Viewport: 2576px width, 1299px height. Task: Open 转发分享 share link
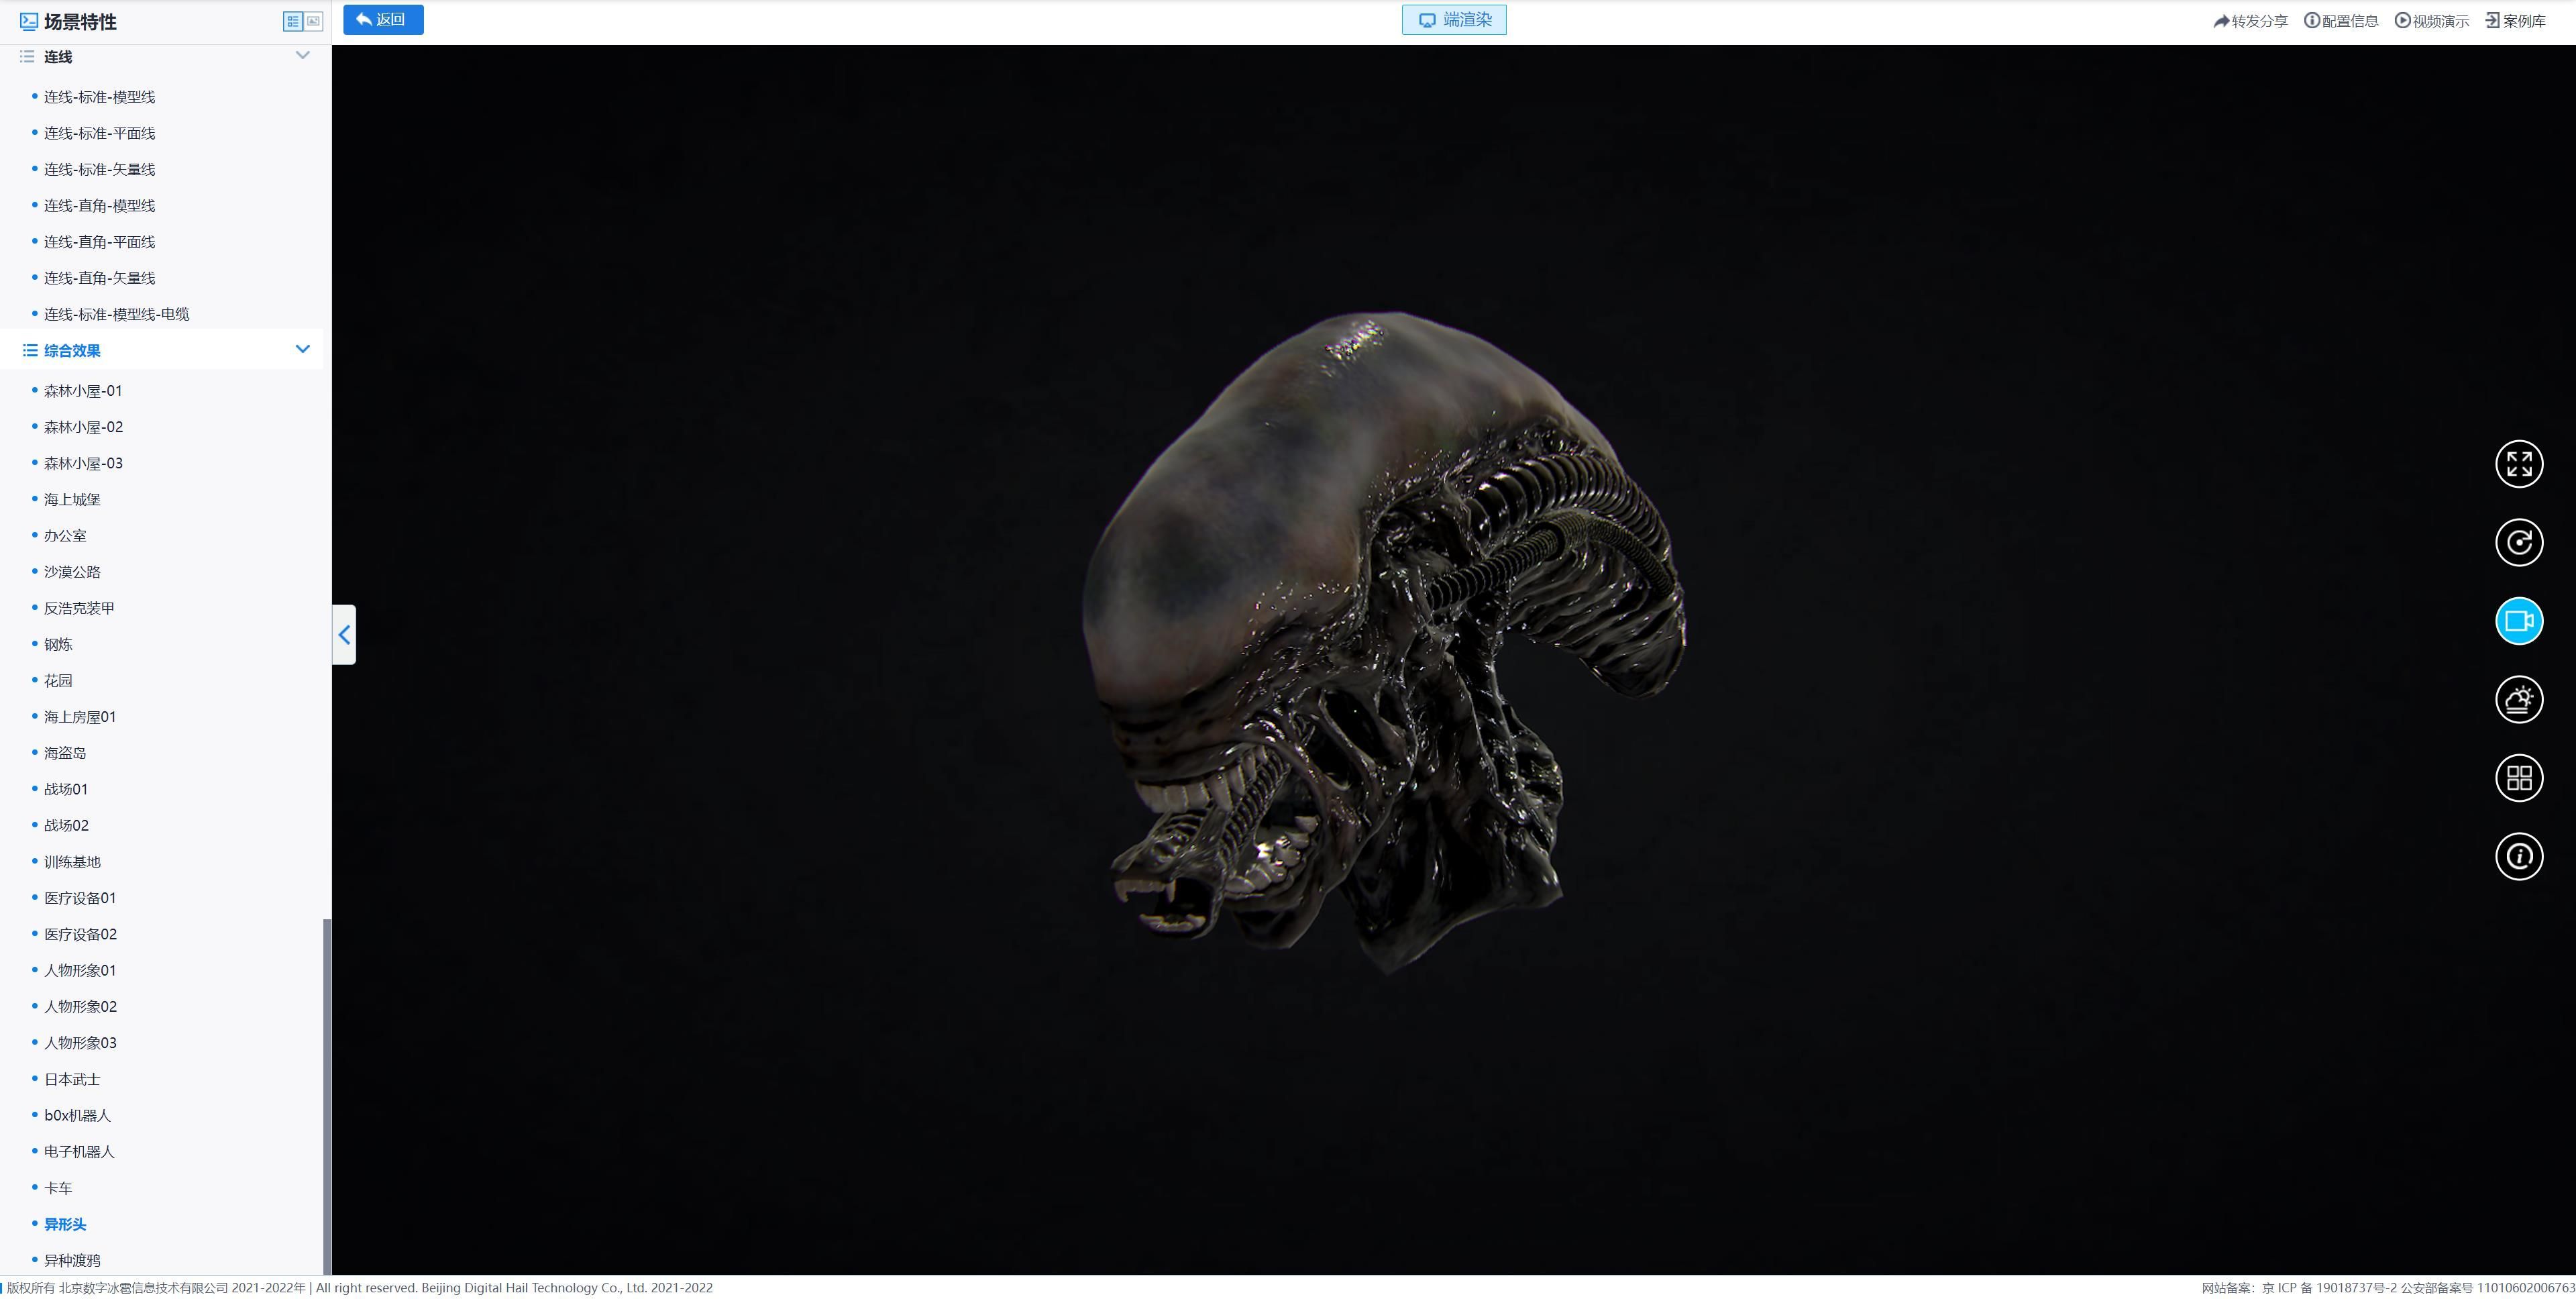tap(2250, 21)
